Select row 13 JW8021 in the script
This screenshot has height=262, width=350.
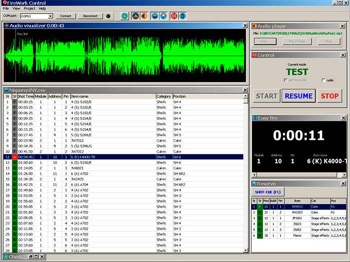coord(123,168)
